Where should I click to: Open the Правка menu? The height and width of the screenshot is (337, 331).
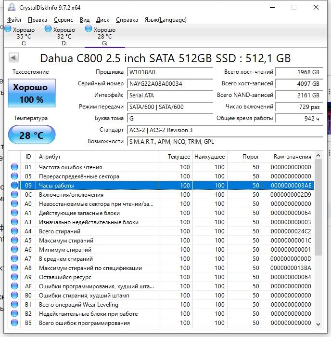pos(38,20)
